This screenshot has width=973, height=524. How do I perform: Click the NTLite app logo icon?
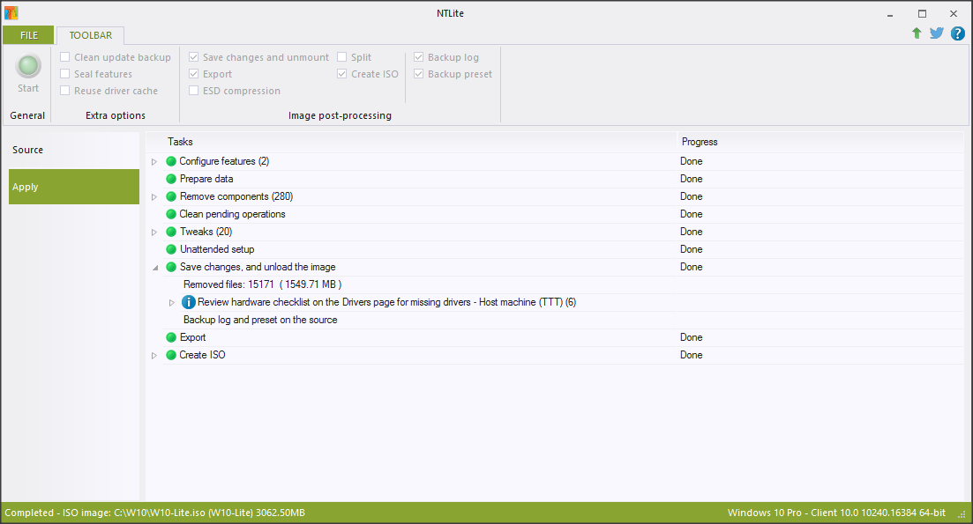11,13
